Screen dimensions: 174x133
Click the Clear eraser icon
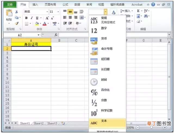point(138,21)
